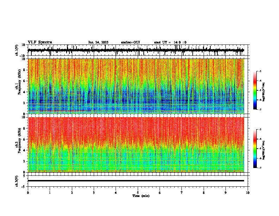Click the ch.1 spectrogram color bar
The height and width of the screenshot is (216, 279).
click(x=255, y=90)
